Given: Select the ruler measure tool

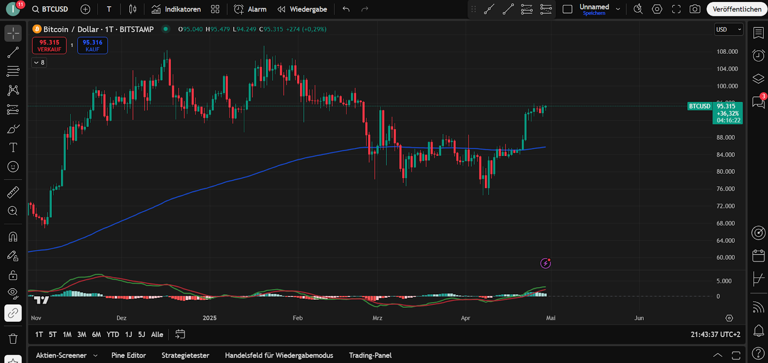Looking at the screenshot, I should 13,192.
